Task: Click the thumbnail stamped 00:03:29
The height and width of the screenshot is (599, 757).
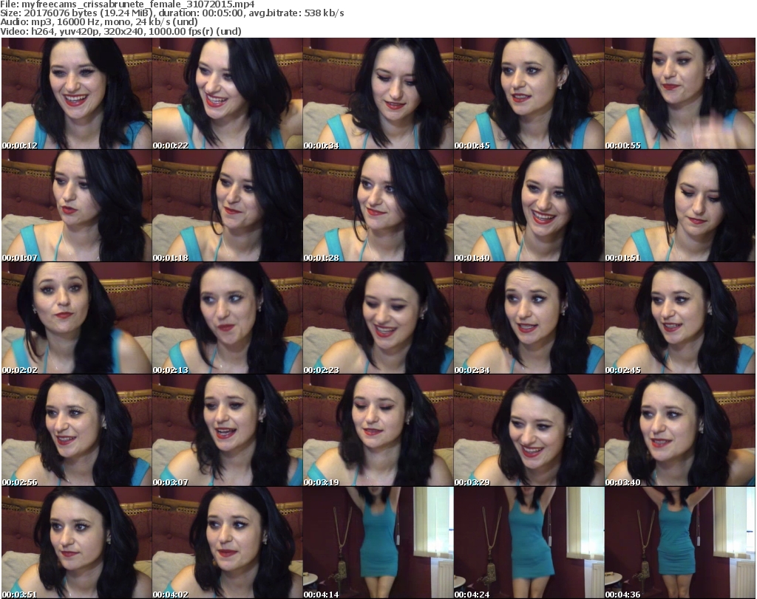Action: 529,430
